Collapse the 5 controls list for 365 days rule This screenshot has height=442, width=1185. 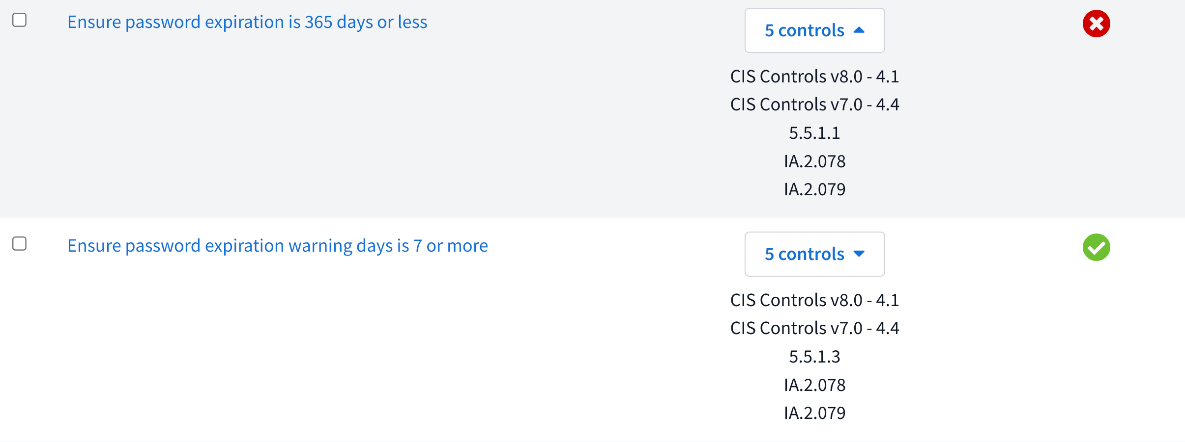[x=814, y=30]
